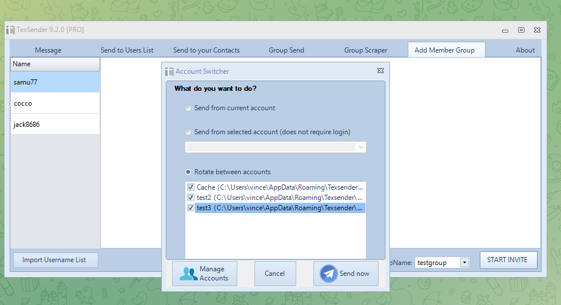
Task: Open the Group Send tab
Action: [x=287, y=50]
